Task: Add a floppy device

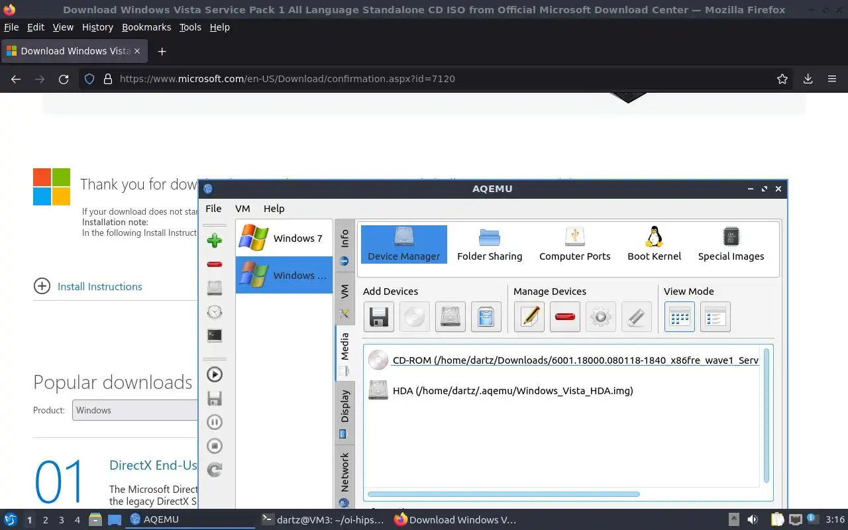Action: (x=379, y=317)
